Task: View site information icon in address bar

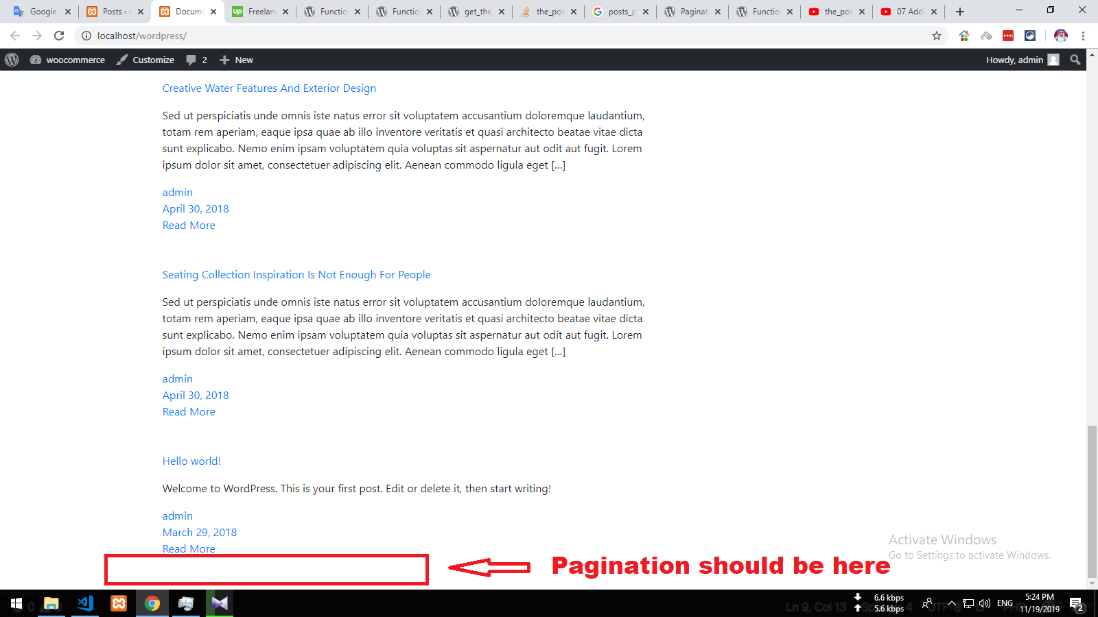Action: [86, 36]
